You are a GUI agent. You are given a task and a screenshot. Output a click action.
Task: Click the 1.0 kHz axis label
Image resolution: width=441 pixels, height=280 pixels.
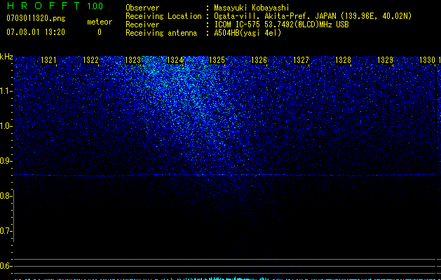tap(6, 126)
